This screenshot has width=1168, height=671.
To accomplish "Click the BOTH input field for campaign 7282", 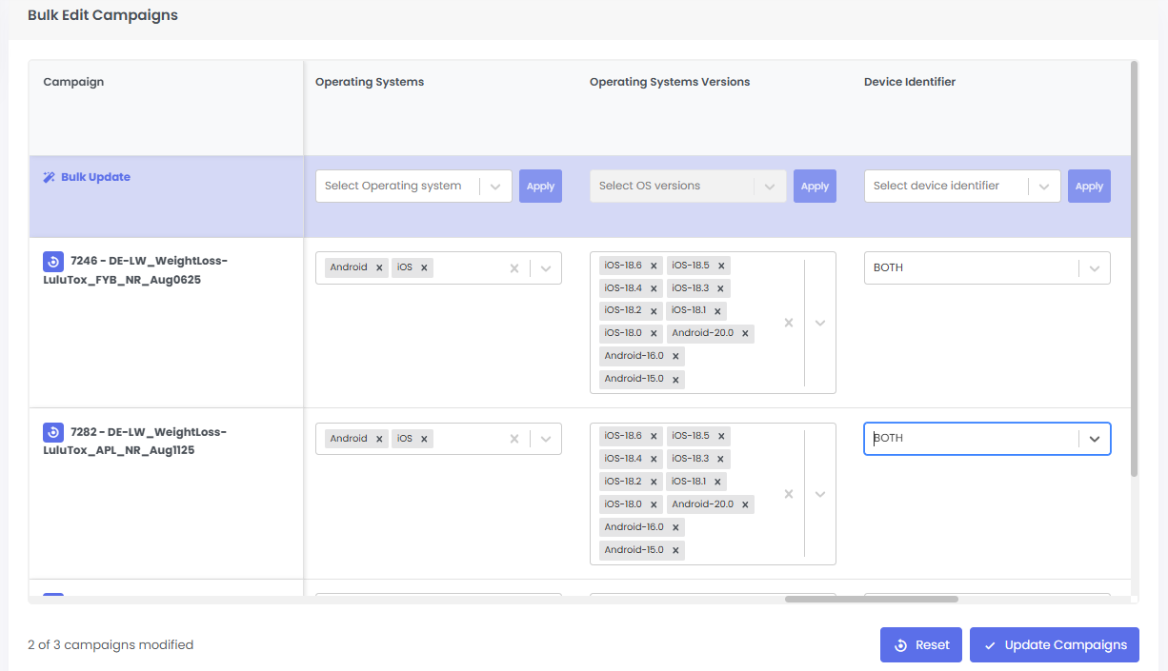I will coord(971,439).
